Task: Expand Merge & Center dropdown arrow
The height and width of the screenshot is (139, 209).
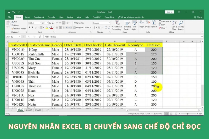Action: click(91, 28)
